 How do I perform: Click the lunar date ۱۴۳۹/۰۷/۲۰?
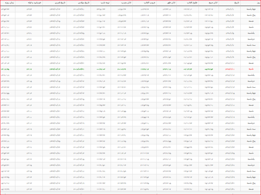[x=55, y=111]
